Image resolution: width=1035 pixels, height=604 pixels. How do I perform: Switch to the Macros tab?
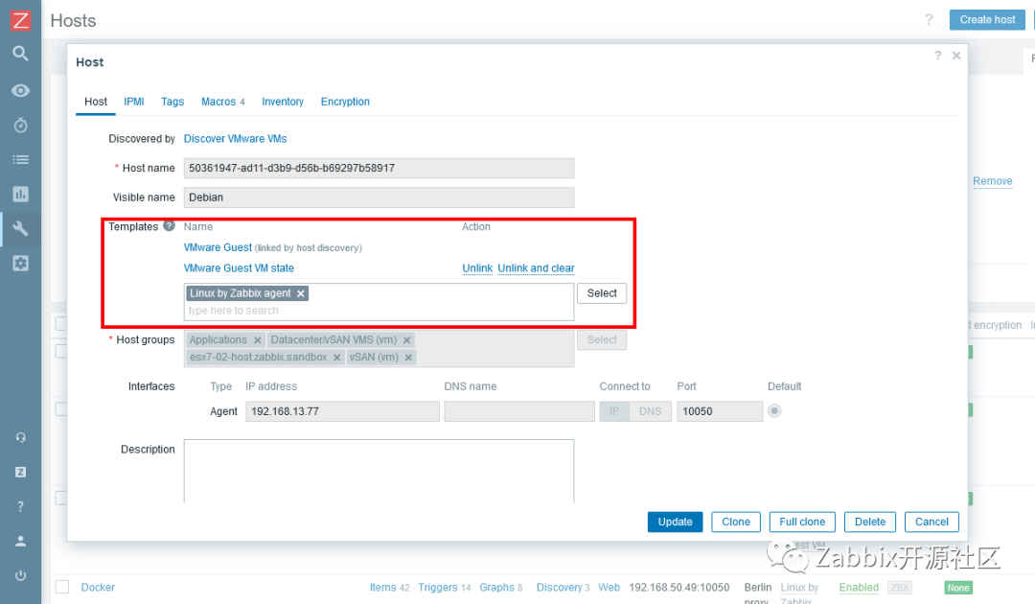pos(223,102)
